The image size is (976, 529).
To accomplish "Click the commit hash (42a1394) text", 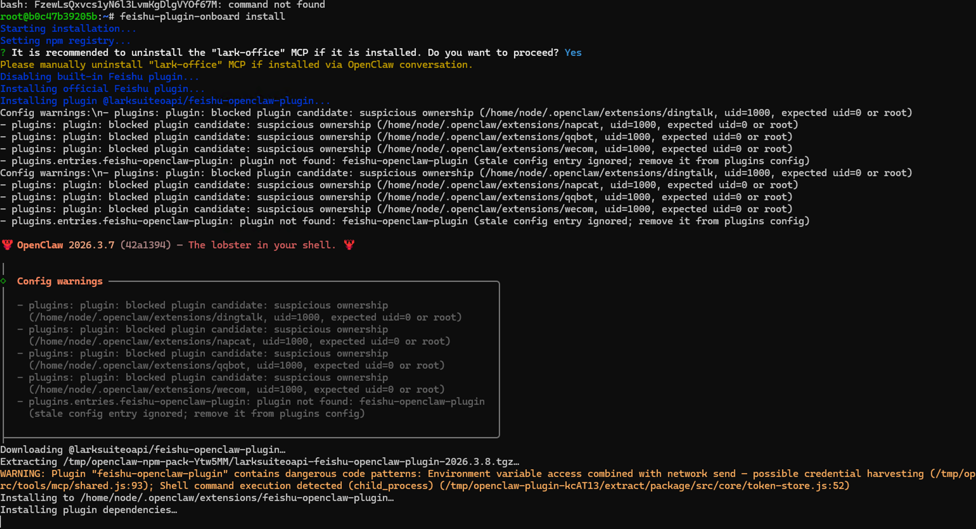I will (145, 245).
